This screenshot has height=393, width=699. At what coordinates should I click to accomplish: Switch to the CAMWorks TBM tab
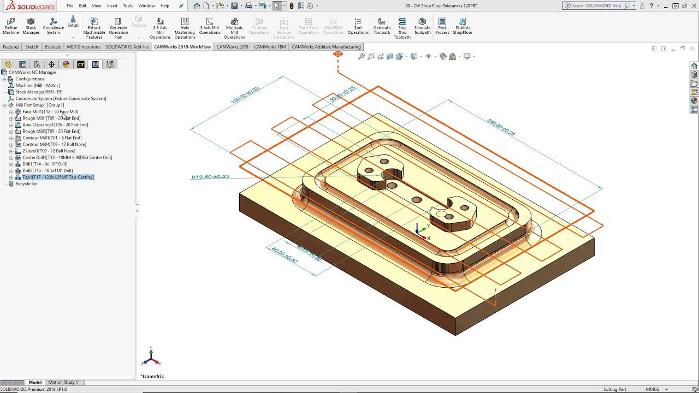pyautogui.click(x=270, y=47)
